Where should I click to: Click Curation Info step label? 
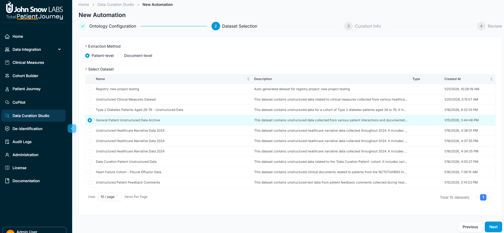point(368,26)
